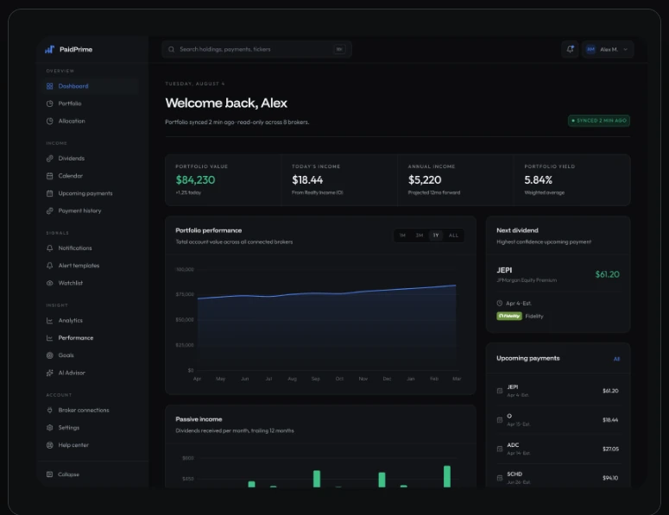Click the clock icon beside Apr 4
Screen dimensions: 669x515
(x=500, y=303)
